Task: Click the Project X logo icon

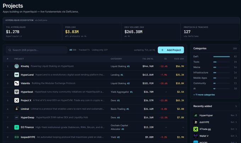Action: coord(17,100)
